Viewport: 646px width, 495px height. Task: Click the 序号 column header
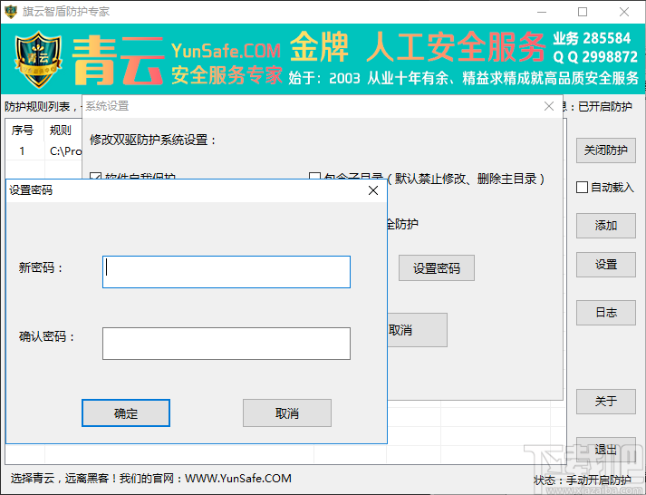23,131
